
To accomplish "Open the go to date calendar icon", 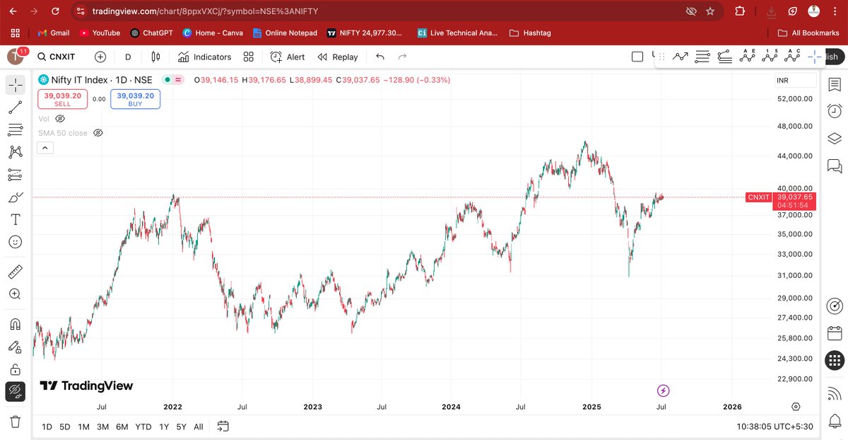I will tap(223, 427).
